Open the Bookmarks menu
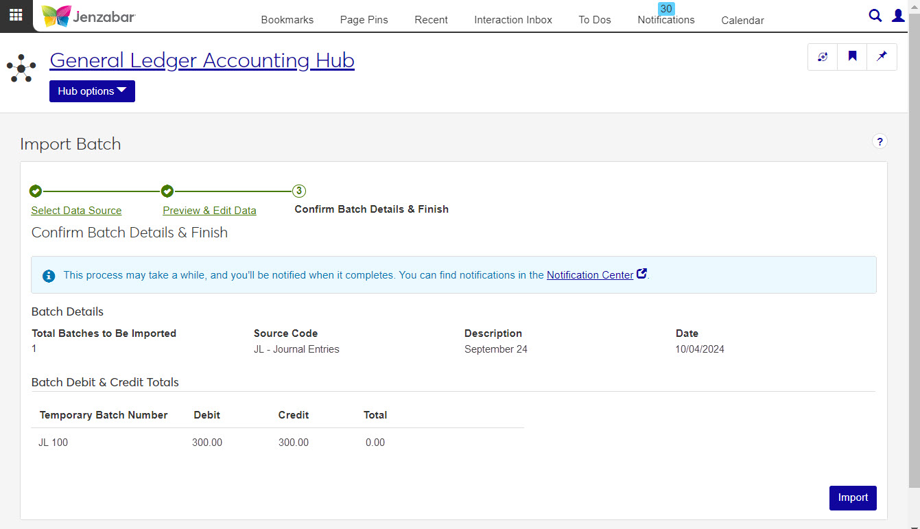920x529 pixels. pyautogui.click(x=287, y=20)
